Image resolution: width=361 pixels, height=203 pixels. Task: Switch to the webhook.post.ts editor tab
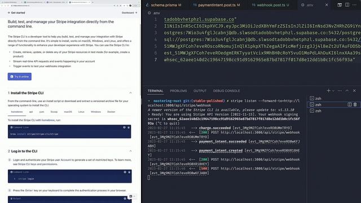coord(271,5)
